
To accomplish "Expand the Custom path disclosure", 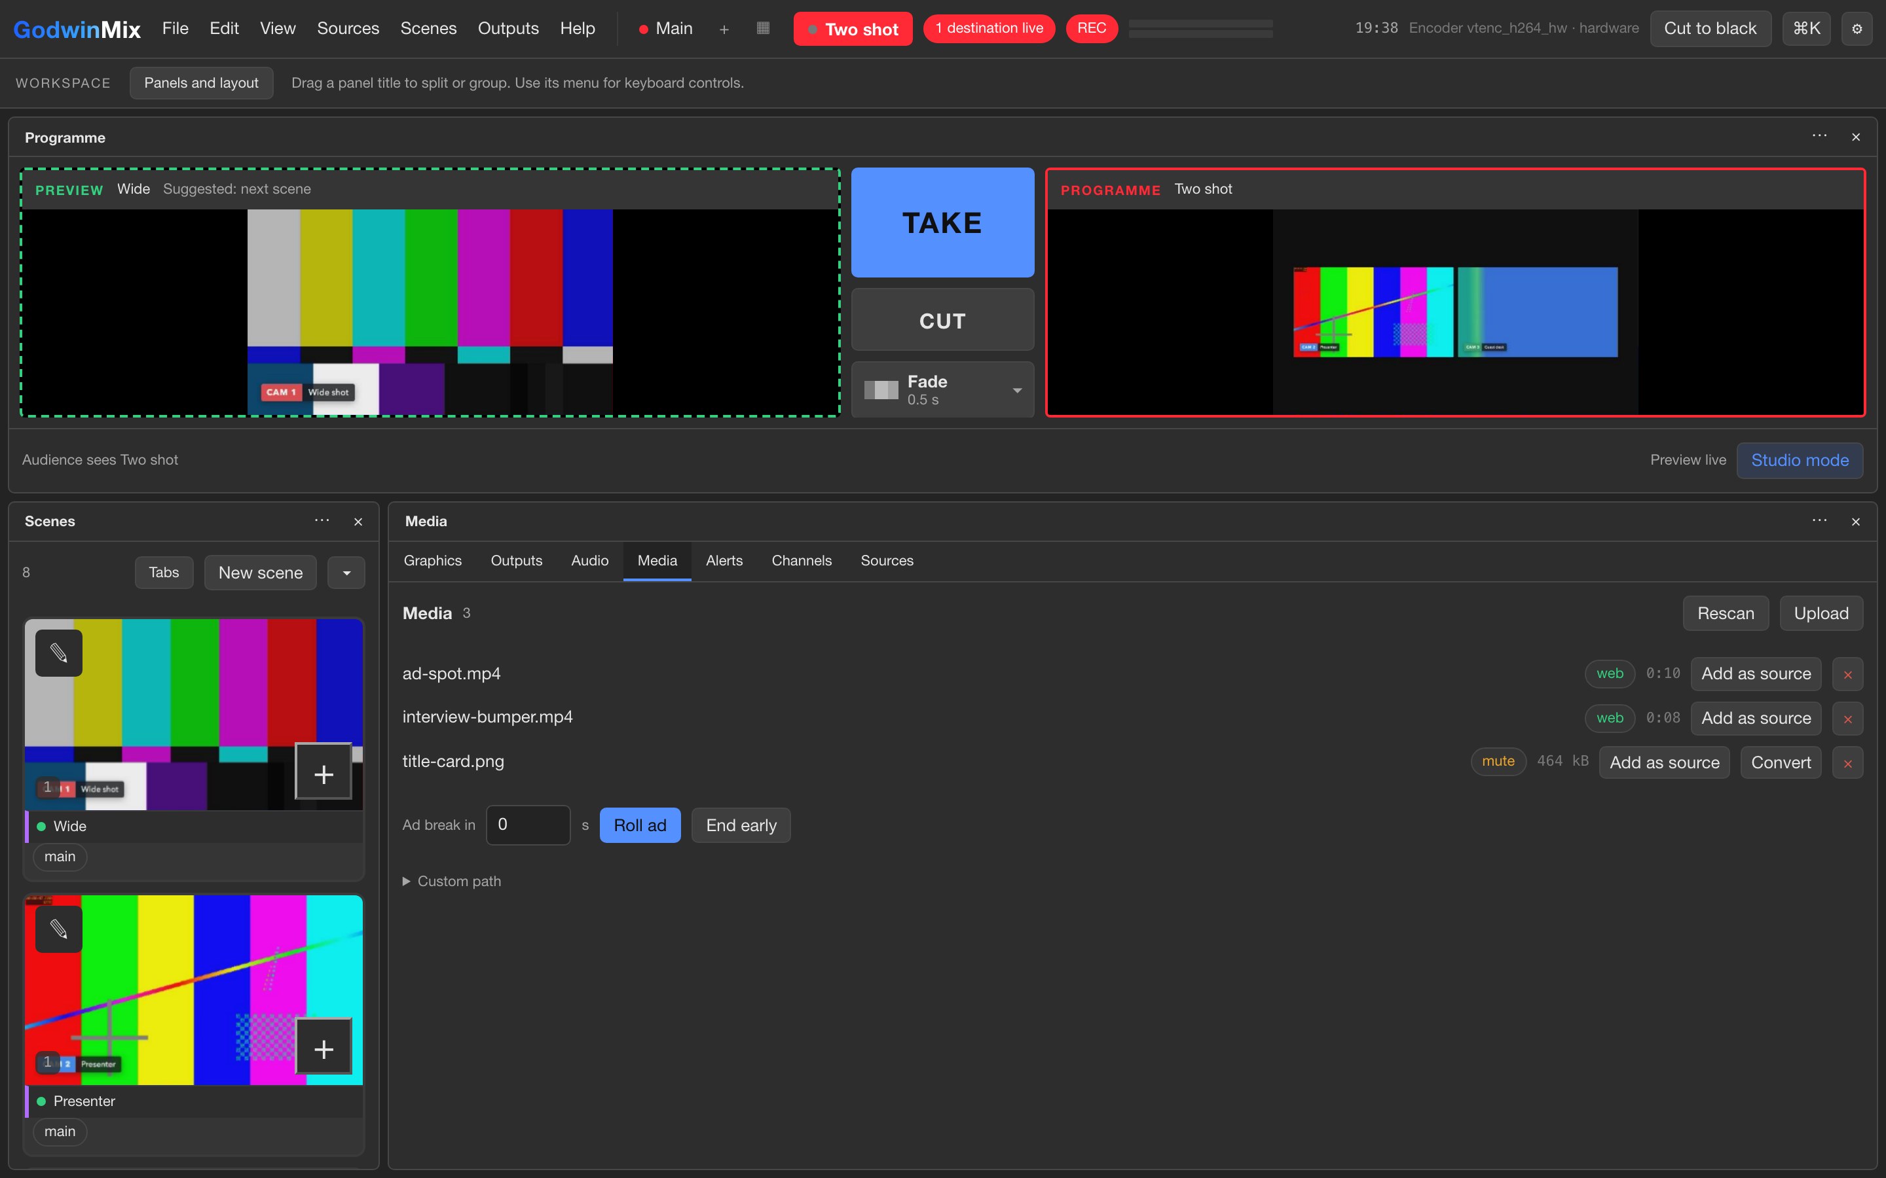I will pos(452,881).
